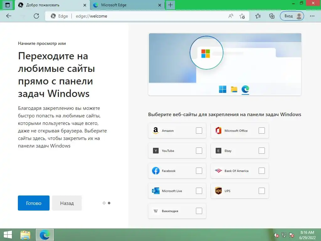Open the Windows Start button

8,235
